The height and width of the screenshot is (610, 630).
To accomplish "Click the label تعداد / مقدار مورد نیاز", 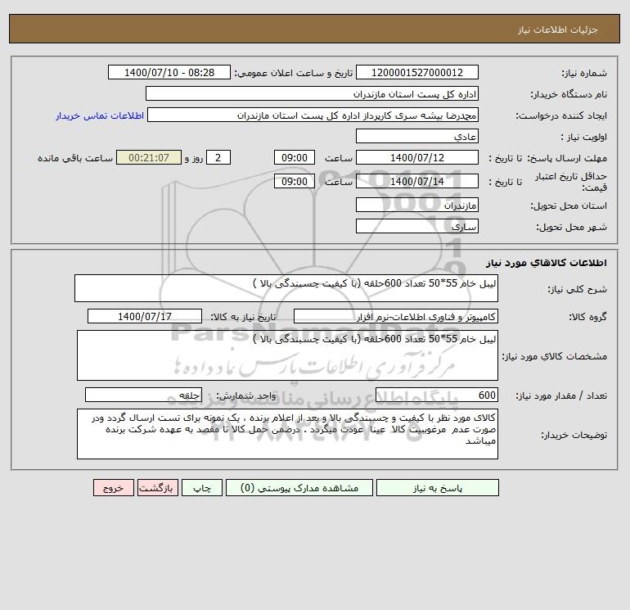I will pos(561,395).
